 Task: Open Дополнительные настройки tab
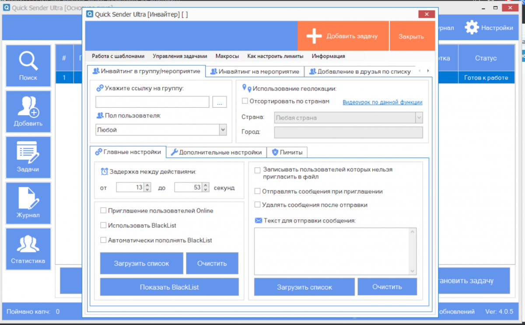point(217,152)
